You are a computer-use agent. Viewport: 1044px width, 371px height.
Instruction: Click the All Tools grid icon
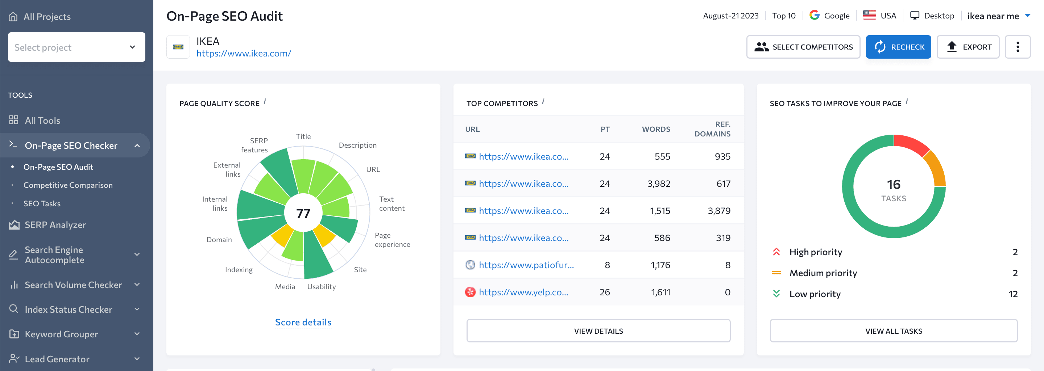(x=14, y=120)
